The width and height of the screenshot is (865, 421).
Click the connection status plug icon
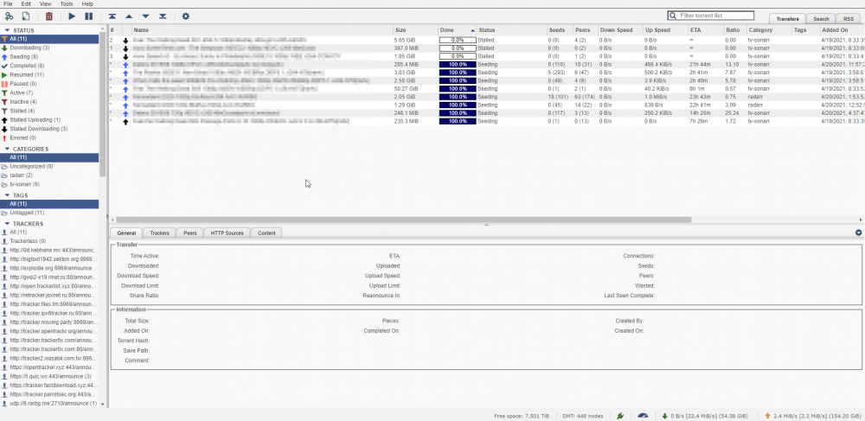pyautogui.click(x=620, y=416)
